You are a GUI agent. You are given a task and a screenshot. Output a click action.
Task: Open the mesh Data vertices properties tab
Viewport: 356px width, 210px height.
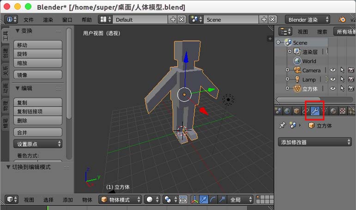pyautogui.click(x=324, y=111)
